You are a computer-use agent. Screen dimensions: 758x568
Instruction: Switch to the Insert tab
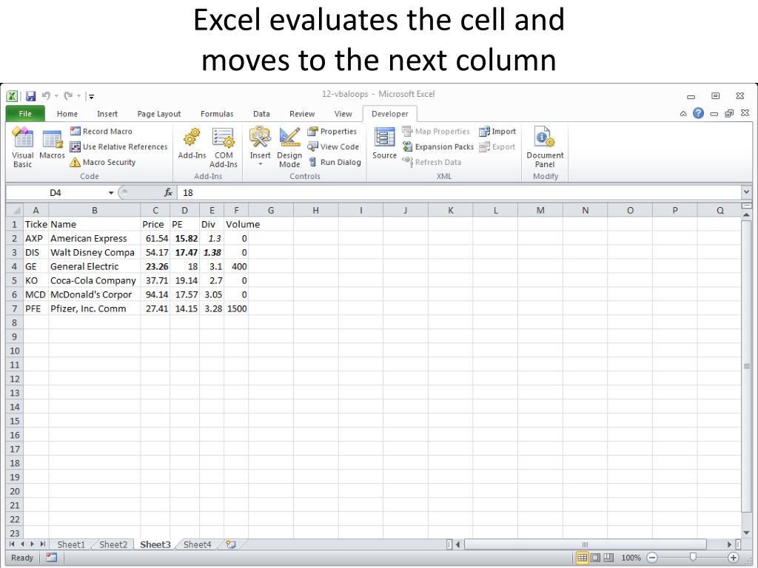click(107, 114)
